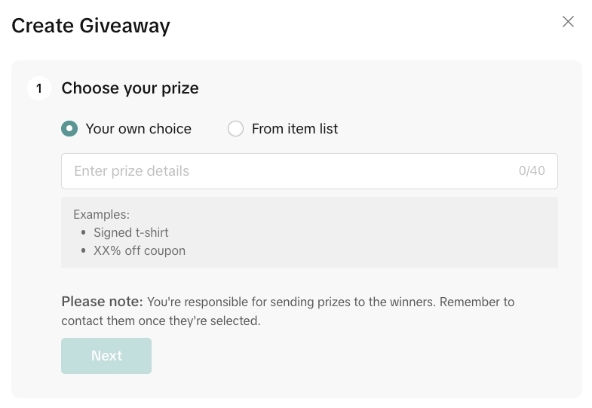Click the 'Your own choice' label text
Viewport: 592px width, 408px height.
(x=138, y=129)
